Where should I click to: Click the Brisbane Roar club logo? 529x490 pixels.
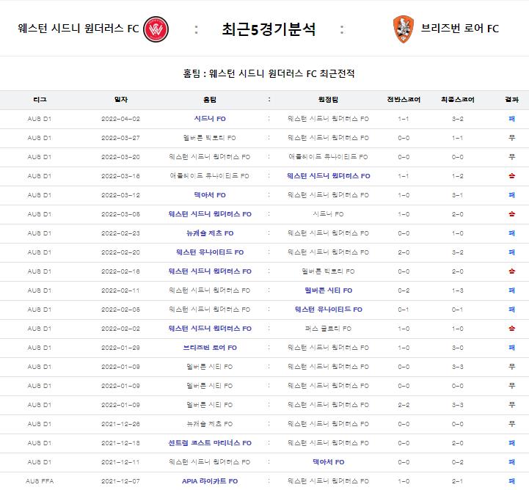tap(404, 29)
